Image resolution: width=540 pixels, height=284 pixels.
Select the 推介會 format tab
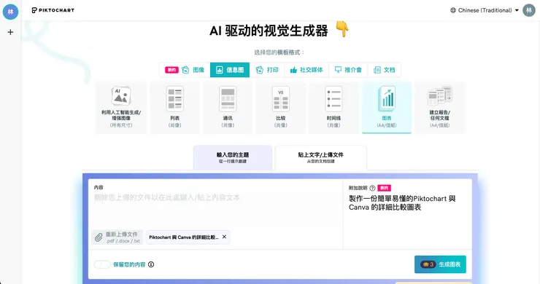[348, 70]
